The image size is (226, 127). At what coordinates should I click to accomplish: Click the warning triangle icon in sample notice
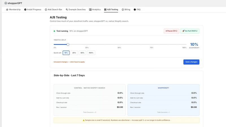tap(84, 120)
